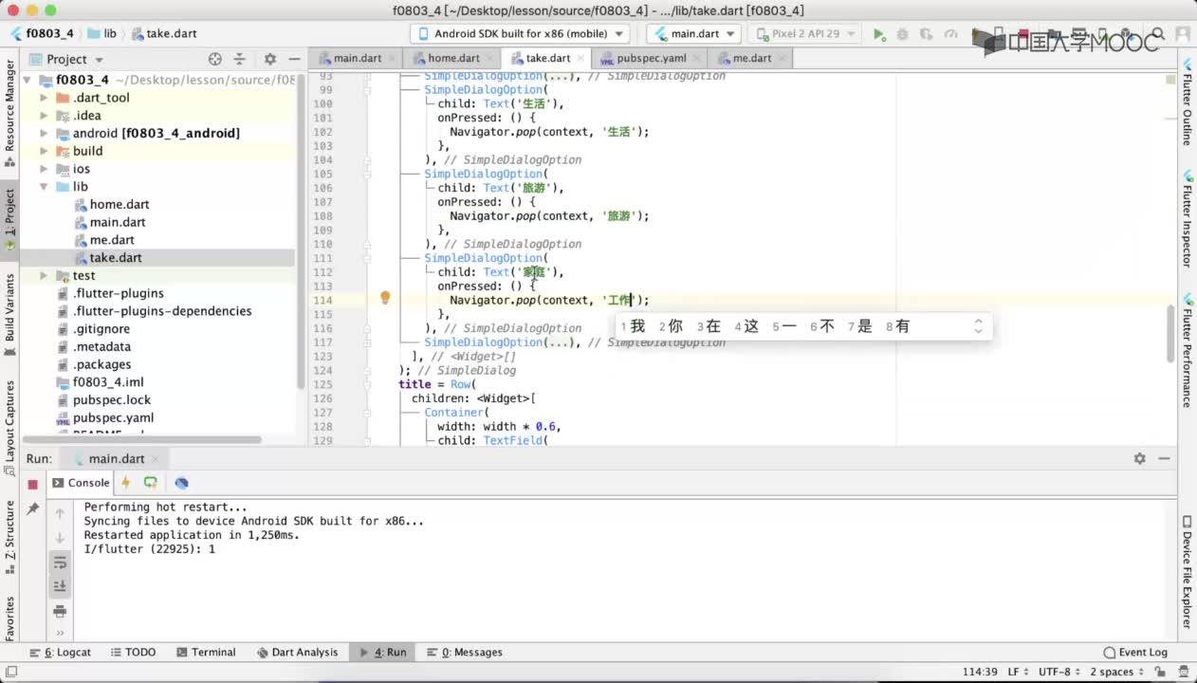Expand the IME candidate list arrows
The height and width of the screenshot is (683, 1197).
[978, 326]
